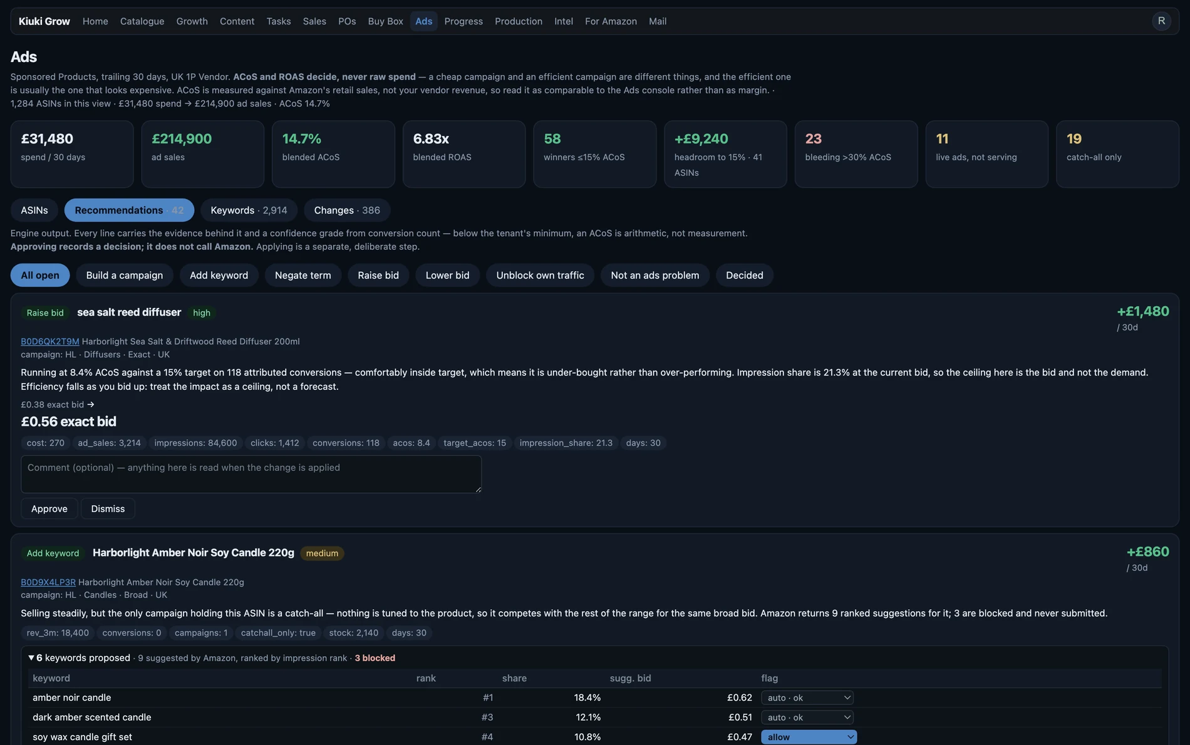
Task: Switch to the Recommendations tab
Action: pyautogui.click(x=129, y=210)
